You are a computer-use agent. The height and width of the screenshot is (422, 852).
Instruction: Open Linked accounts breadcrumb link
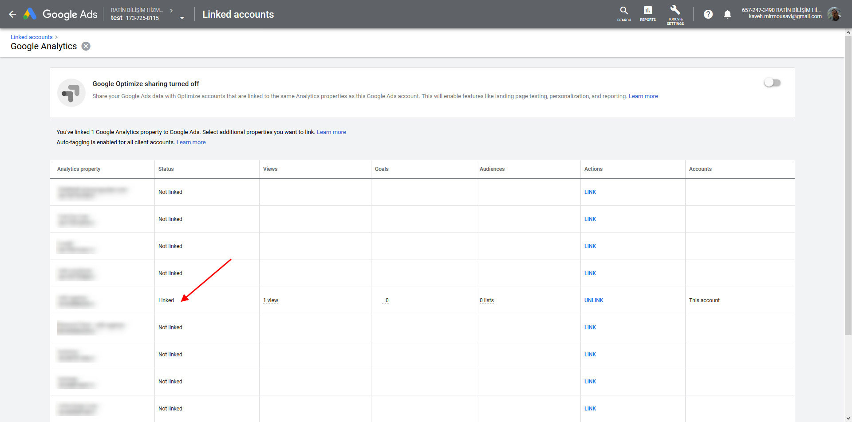(32, 37)
